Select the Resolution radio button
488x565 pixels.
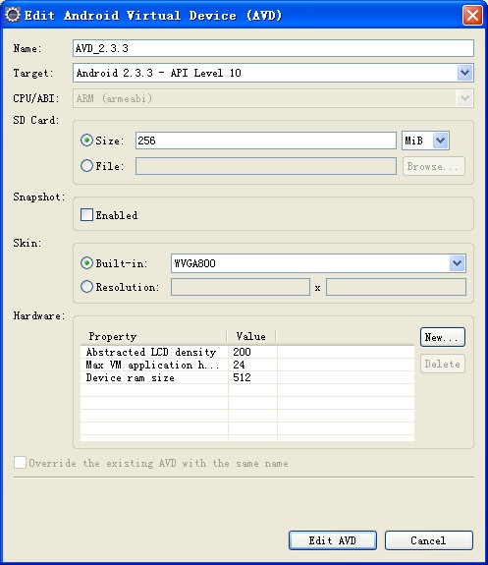(86, 287)
